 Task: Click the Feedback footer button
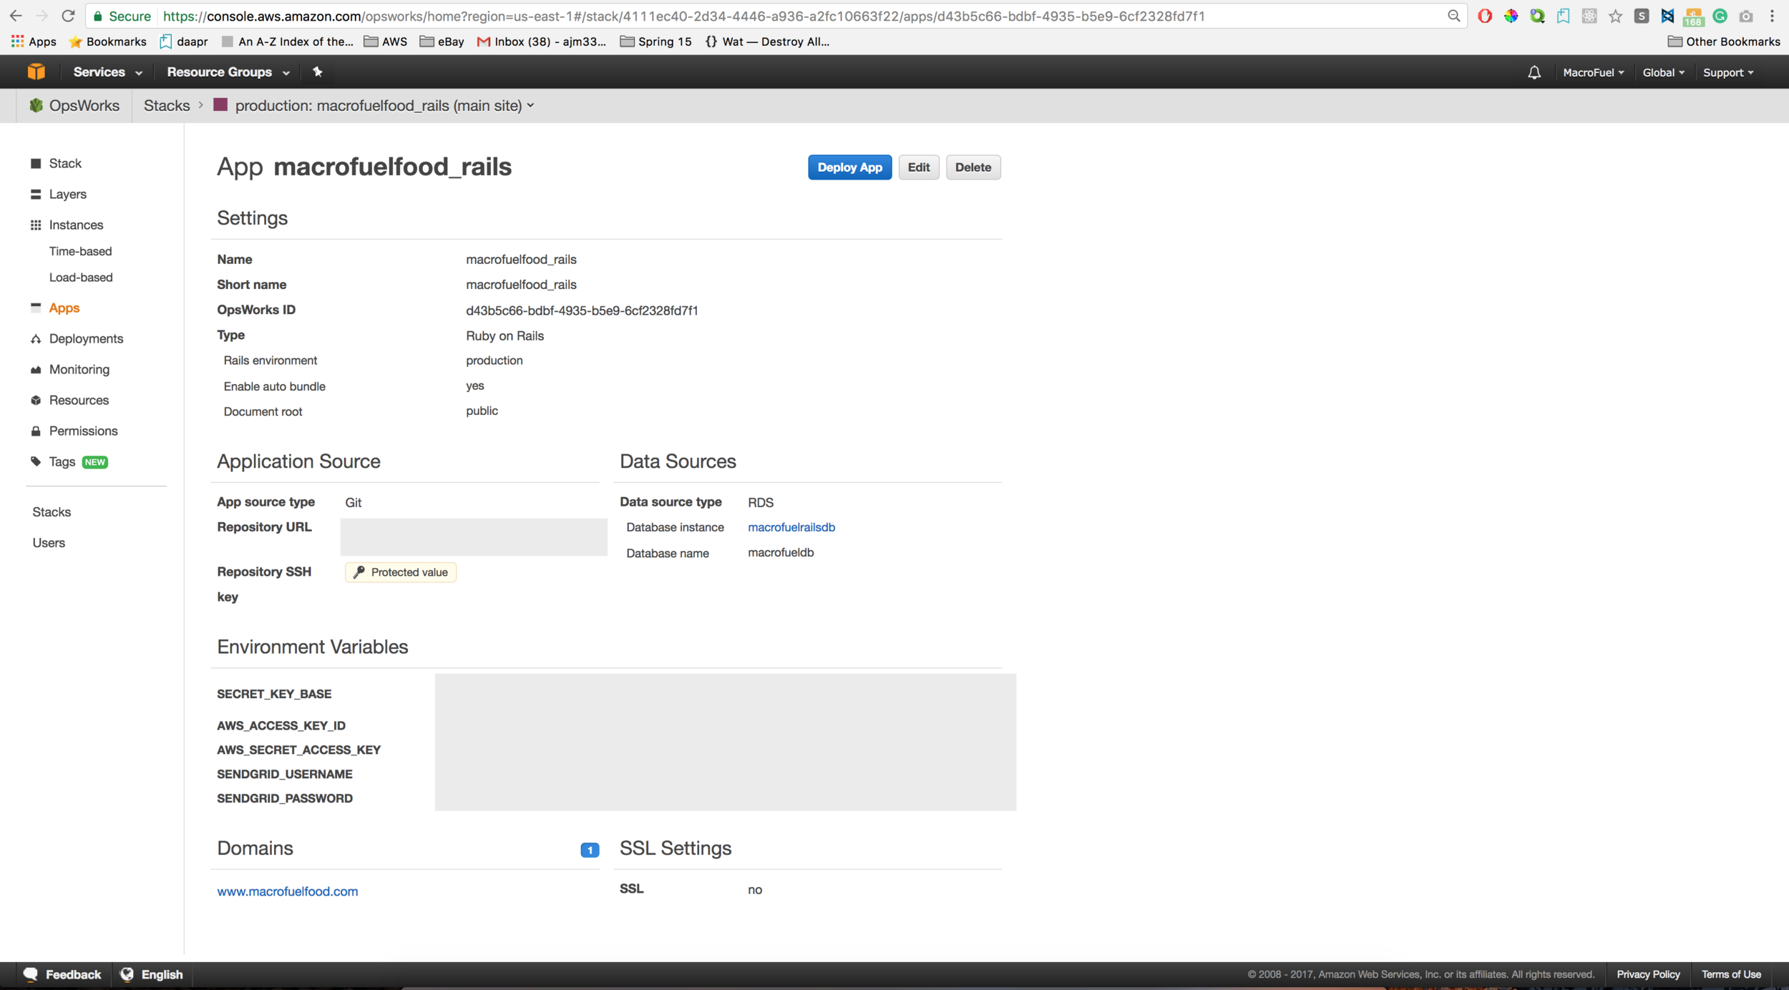click(62, 974)
